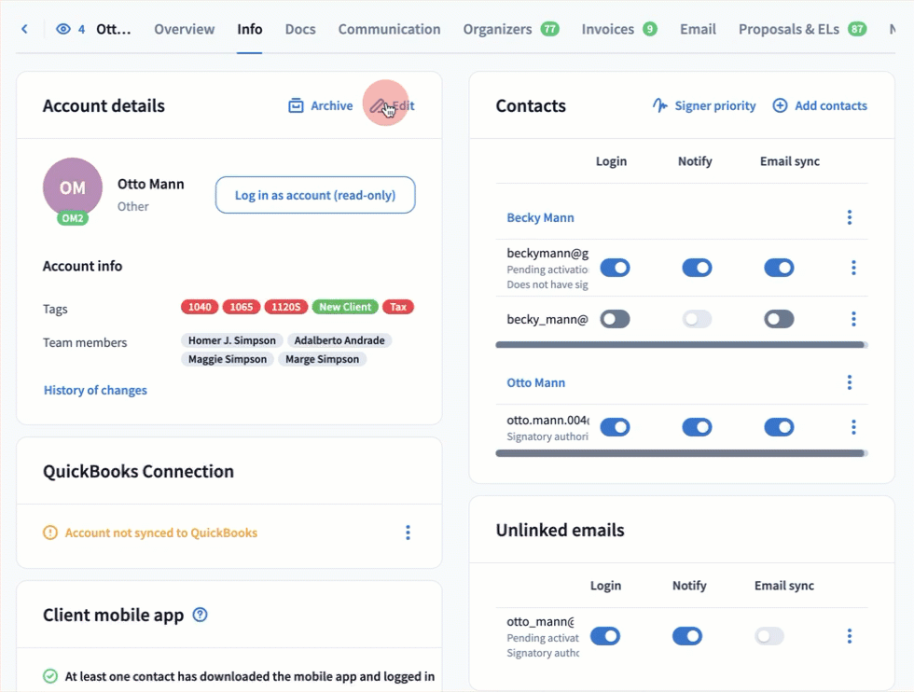Open History of changes link
The height and width of the screenshot is (692, 914).
(95, 391)
